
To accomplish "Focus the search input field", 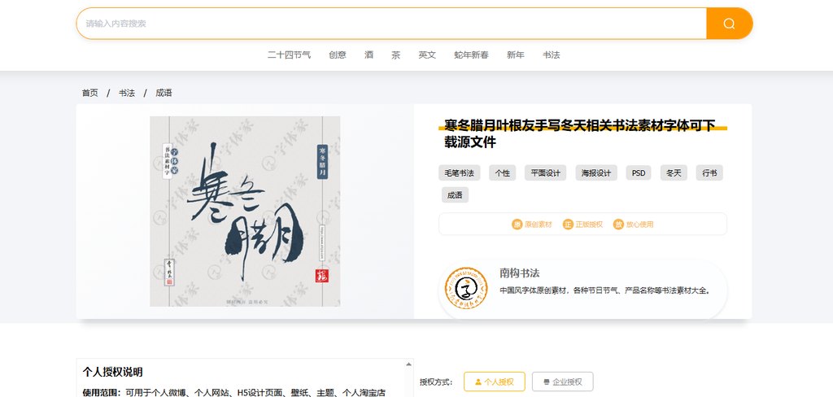I will point(391,24).
